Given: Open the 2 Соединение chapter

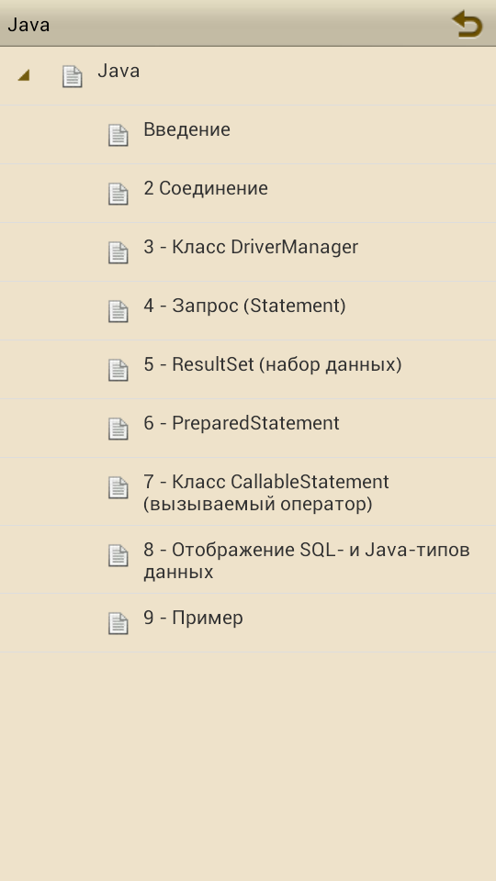Looking at the screenshot, I should [x=248, y=194].
